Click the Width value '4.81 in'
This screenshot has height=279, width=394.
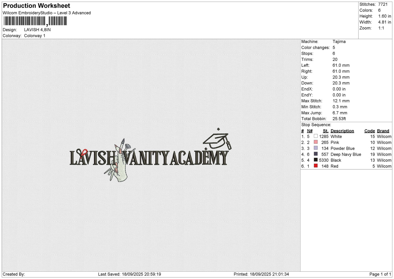(384, 22)
